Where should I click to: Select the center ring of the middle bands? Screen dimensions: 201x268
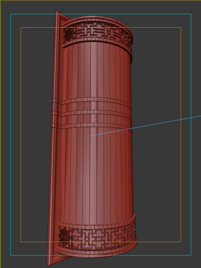click(x=92, y=113)
